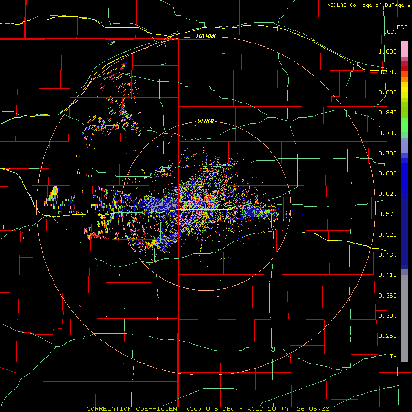412x412 pixels.
Task: Click the 0.467 value on the color scale
Action: 388,255
